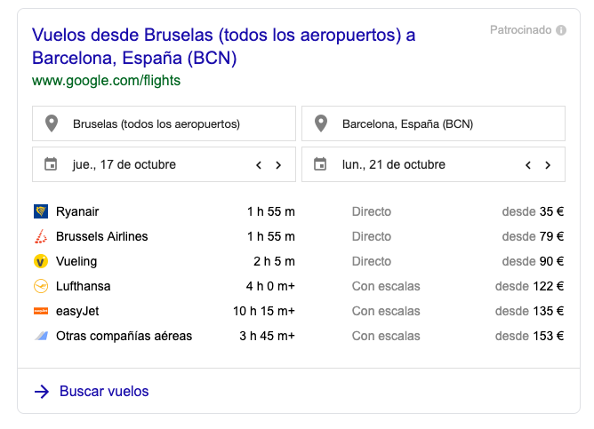The image size is (594, 429).
Task: Click the Buscar vuelos link
Action: pyautogui.click(x=104, y=391)
